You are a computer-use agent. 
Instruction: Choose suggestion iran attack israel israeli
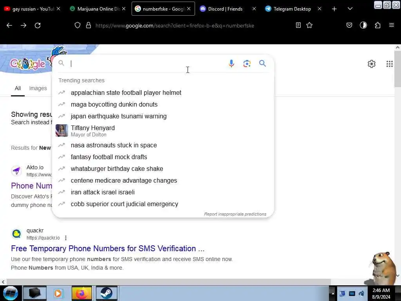[163, 192]
